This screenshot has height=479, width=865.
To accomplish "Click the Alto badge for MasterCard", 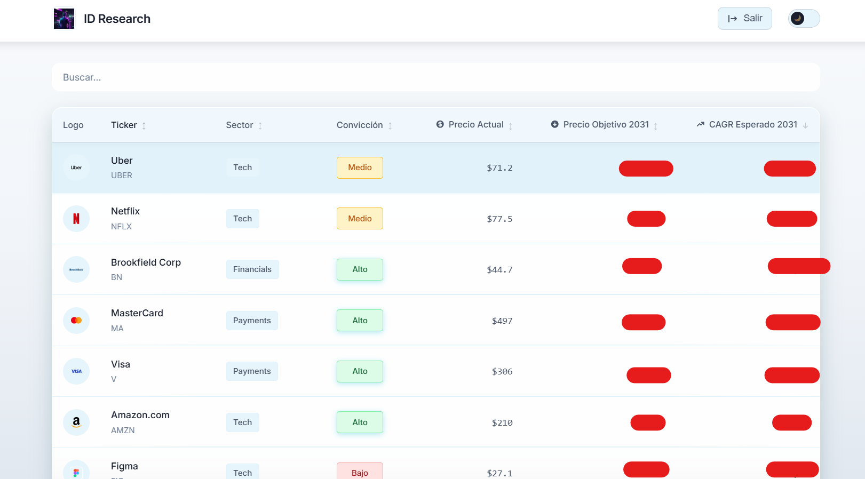I will point(360,321).
